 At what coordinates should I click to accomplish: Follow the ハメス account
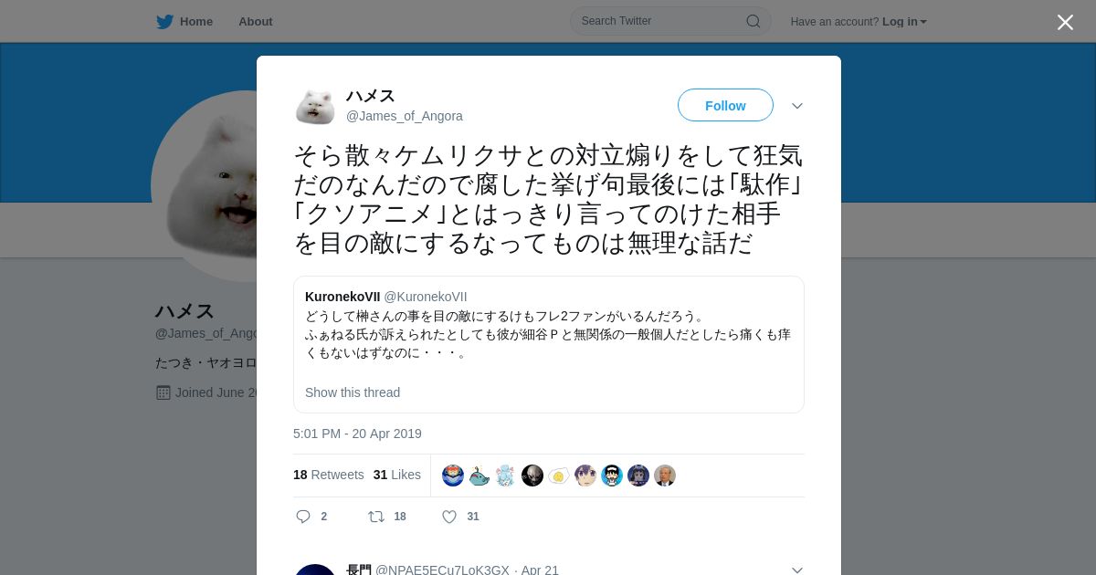[x=725, y=105]
